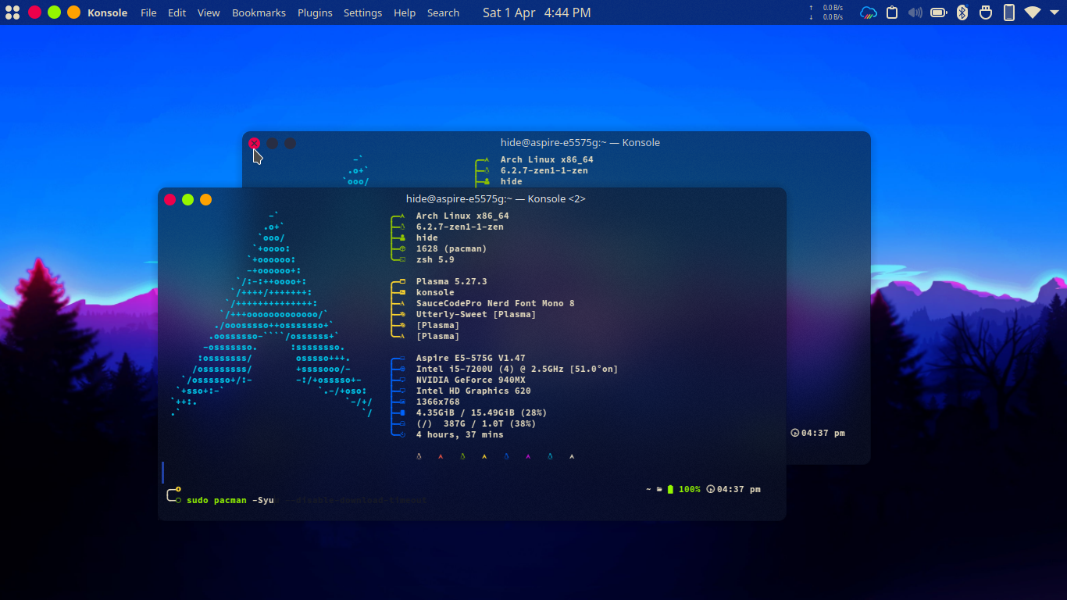Click the orange panel button beside launcher
The width and height of the screenshot is (1067, 600).
(73, 12)
